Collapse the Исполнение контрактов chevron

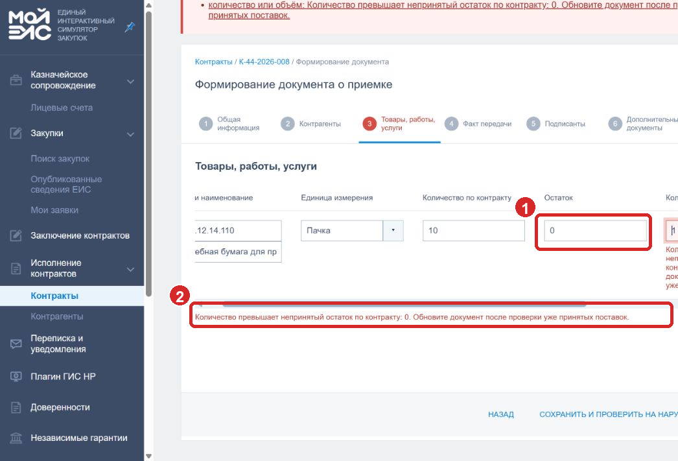[x=130, y=270]
